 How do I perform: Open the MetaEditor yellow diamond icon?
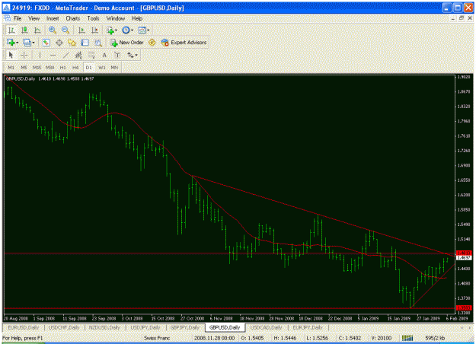point(152,43)
